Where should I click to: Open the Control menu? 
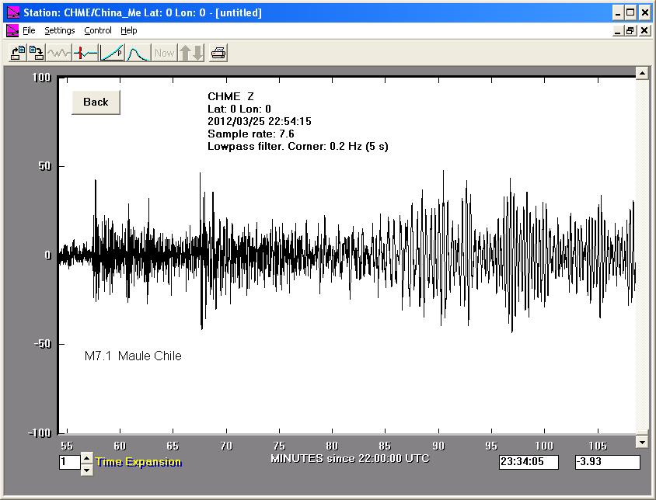(98, 30)
